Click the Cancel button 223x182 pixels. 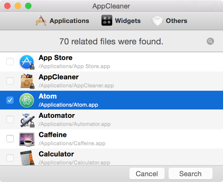(x=147, y=174)
